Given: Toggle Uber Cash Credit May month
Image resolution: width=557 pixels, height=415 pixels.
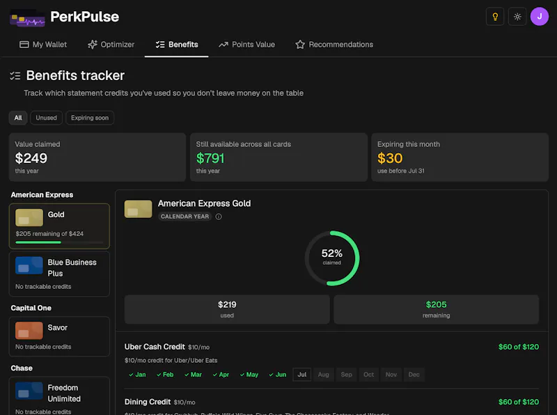Looking at the screenshot, I should point(249,375).
